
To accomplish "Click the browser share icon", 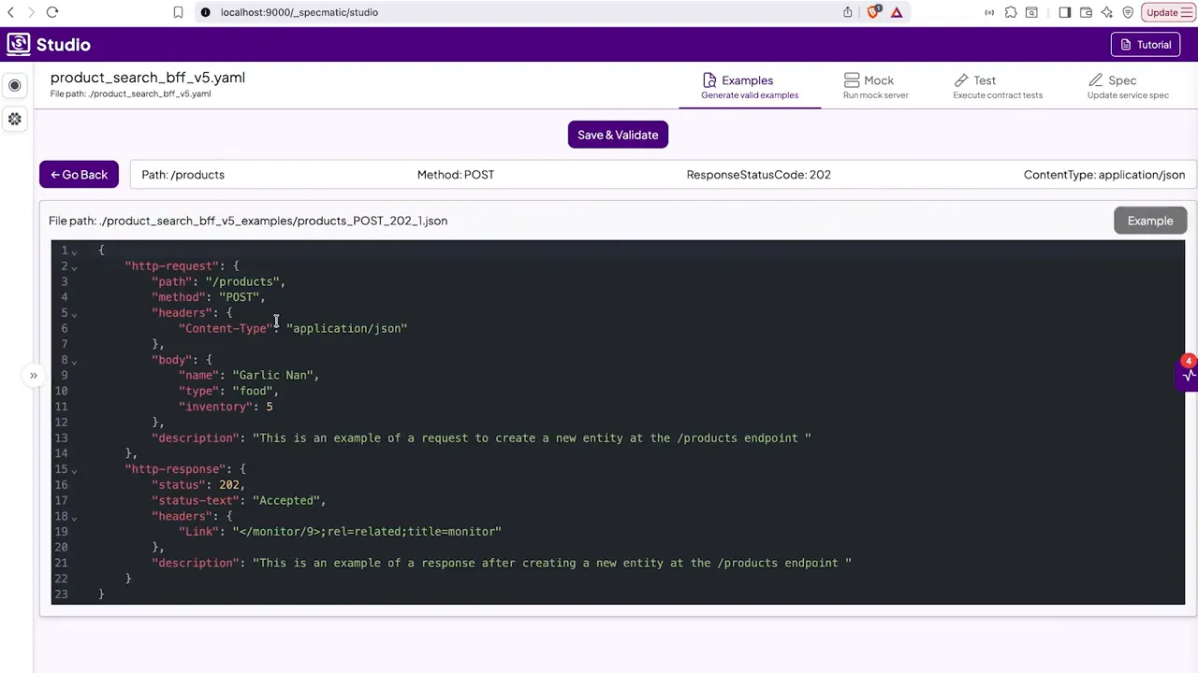I will (847, 12).
